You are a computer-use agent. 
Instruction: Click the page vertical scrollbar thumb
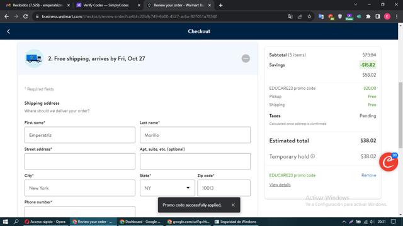(x=400, y=116)
